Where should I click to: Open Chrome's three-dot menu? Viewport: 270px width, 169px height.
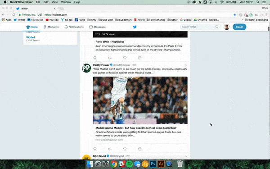[266, 15]
